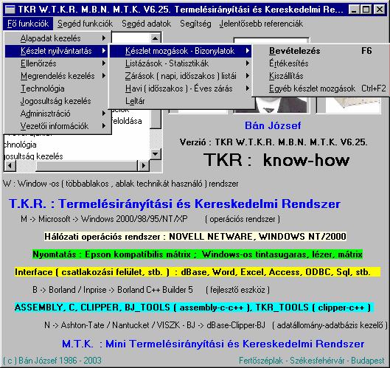Choose Egyéb készlet mozgások item

[x=321, y=88]
